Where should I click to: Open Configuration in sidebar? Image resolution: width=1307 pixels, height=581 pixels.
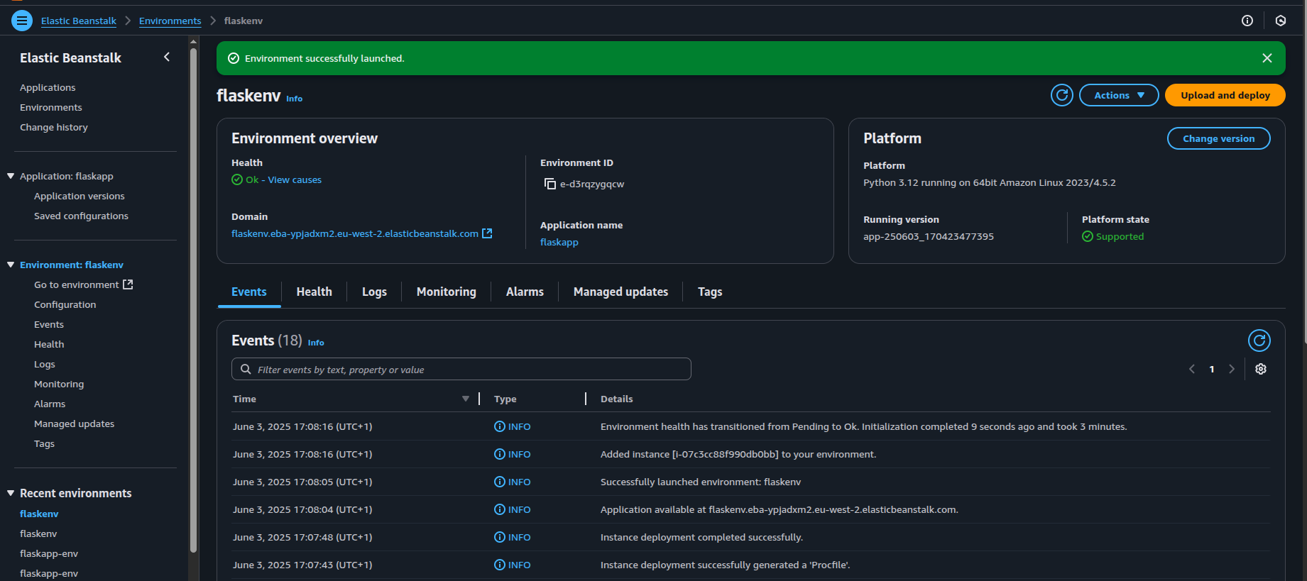(x=65, y=304)
